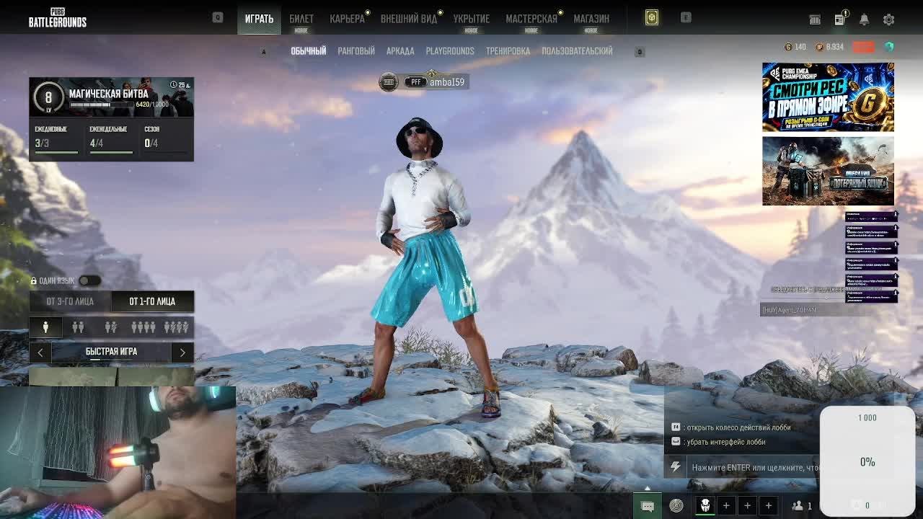Viewport: 923px width, 519px height.
Task: Open the yellow crate icon in top bar
Action: point(651,18)
